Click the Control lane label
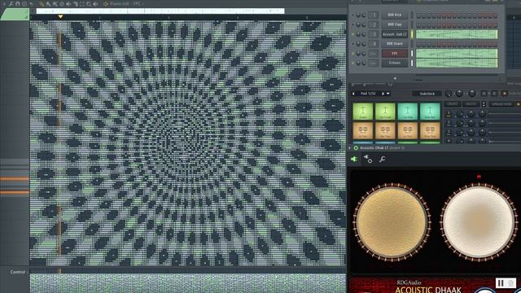Viewport: 521px width, 293px height. coord(18,272)
